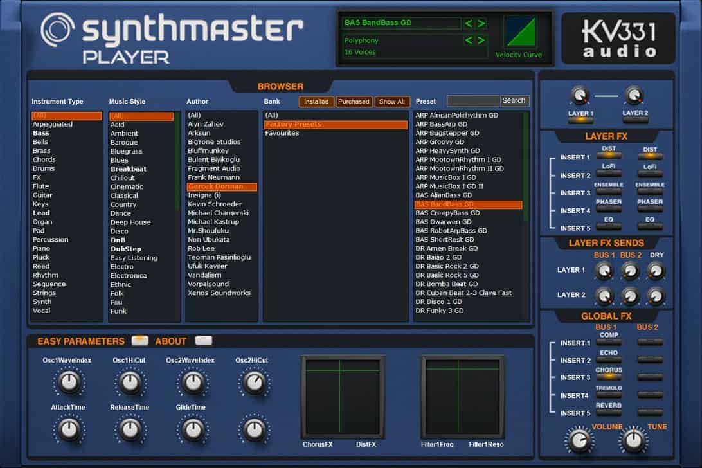Adjust the master VOLUME knob
This screenshot has width=702, height=468.
click(579, 440)
